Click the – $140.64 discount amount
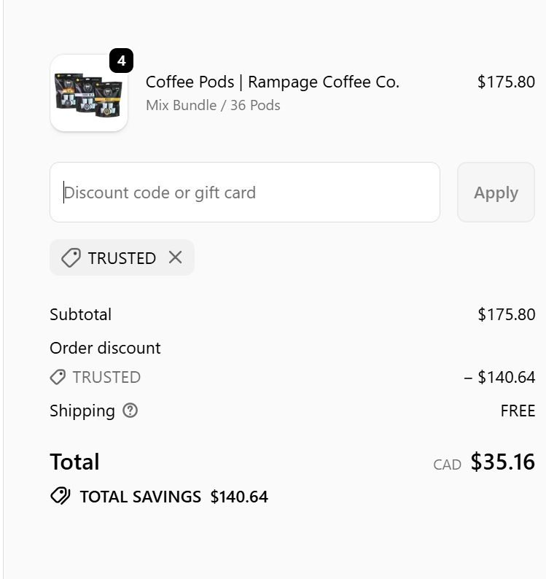 pos(499,377)
